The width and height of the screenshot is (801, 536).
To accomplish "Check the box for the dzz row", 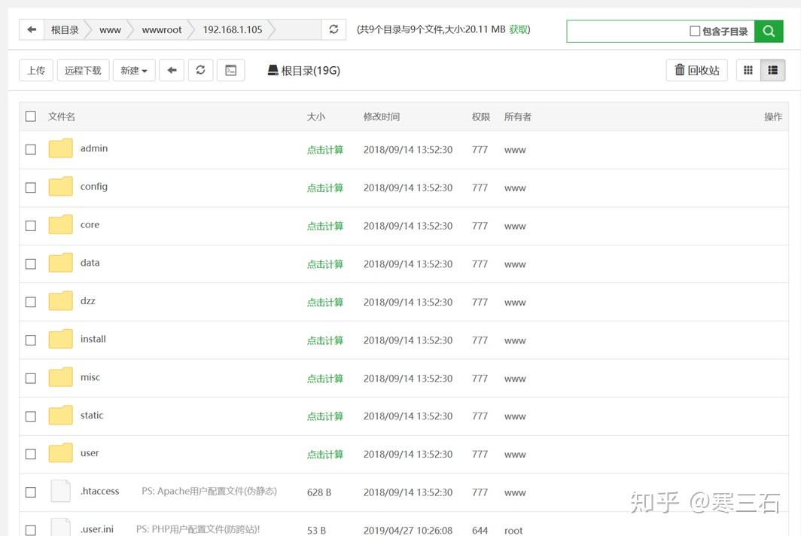I will 31,302.
